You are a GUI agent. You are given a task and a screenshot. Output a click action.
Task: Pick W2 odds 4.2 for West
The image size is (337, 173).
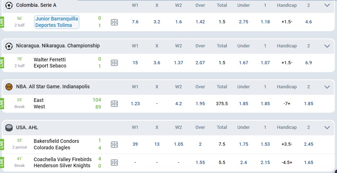coord(179,103)
